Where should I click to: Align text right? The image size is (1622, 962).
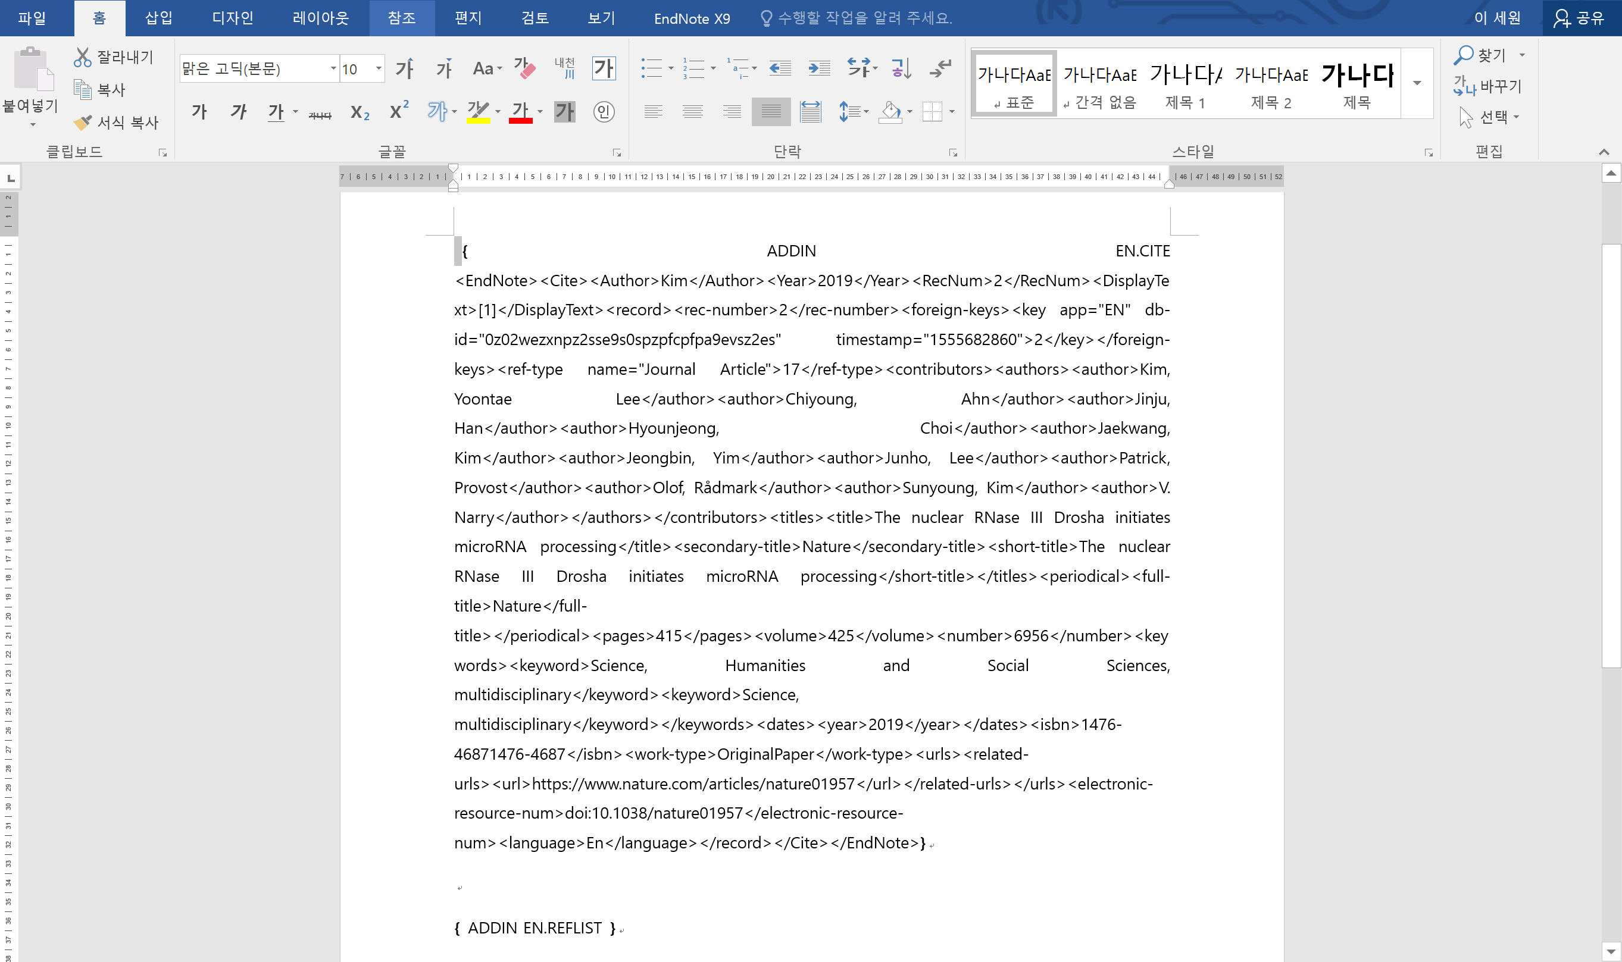732,111
